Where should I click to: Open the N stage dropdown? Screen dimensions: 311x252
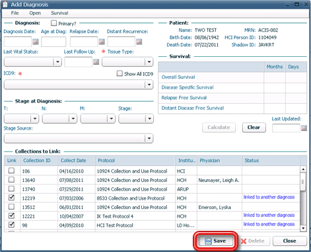pos(73,119)
